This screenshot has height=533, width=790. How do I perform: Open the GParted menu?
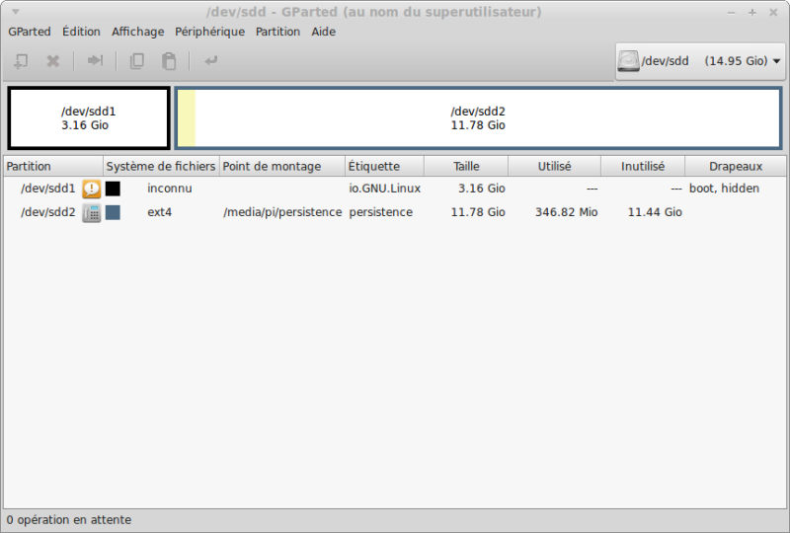pos(30,32)
